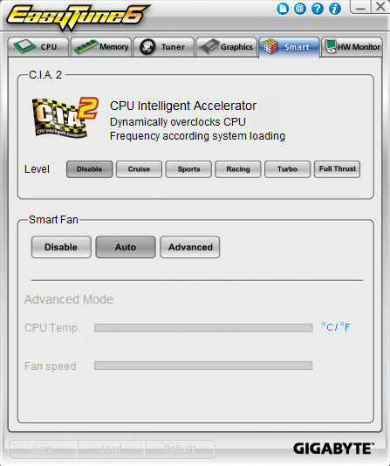Image resolution: width=390 pixels, height=466 pixels.
Task: Click the blue info icon
Action: (x=335, y=9)
